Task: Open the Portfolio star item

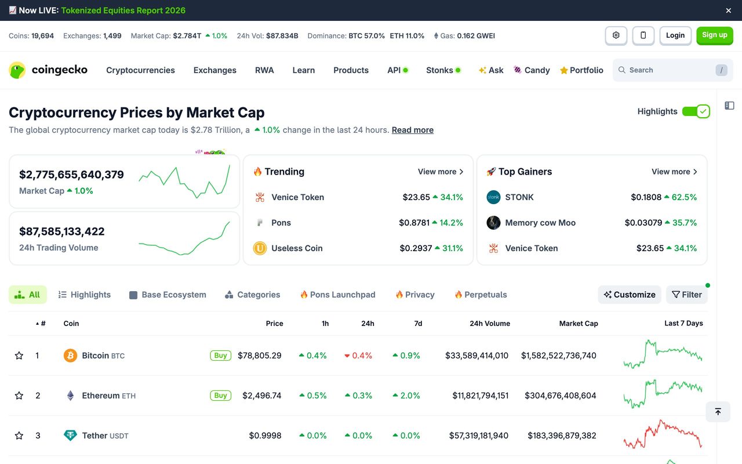Action: [x=581, y=70]
